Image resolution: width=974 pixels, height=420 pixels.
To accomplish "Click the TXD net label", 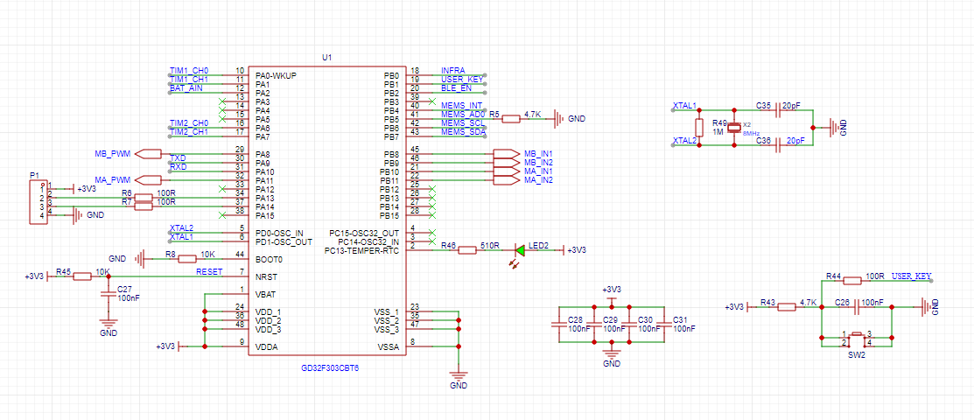I will pyautogui.click(x=178, y=157).
